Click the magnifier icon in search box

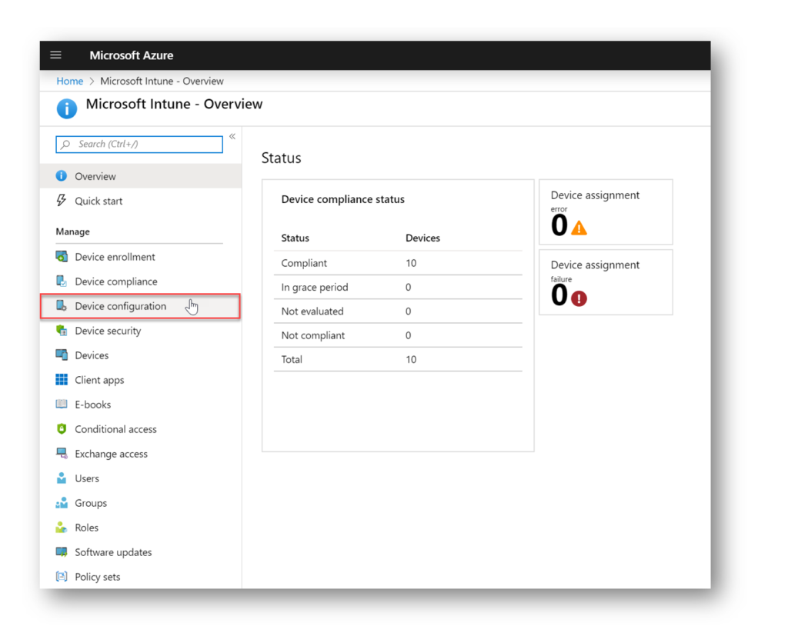(65, 144)
